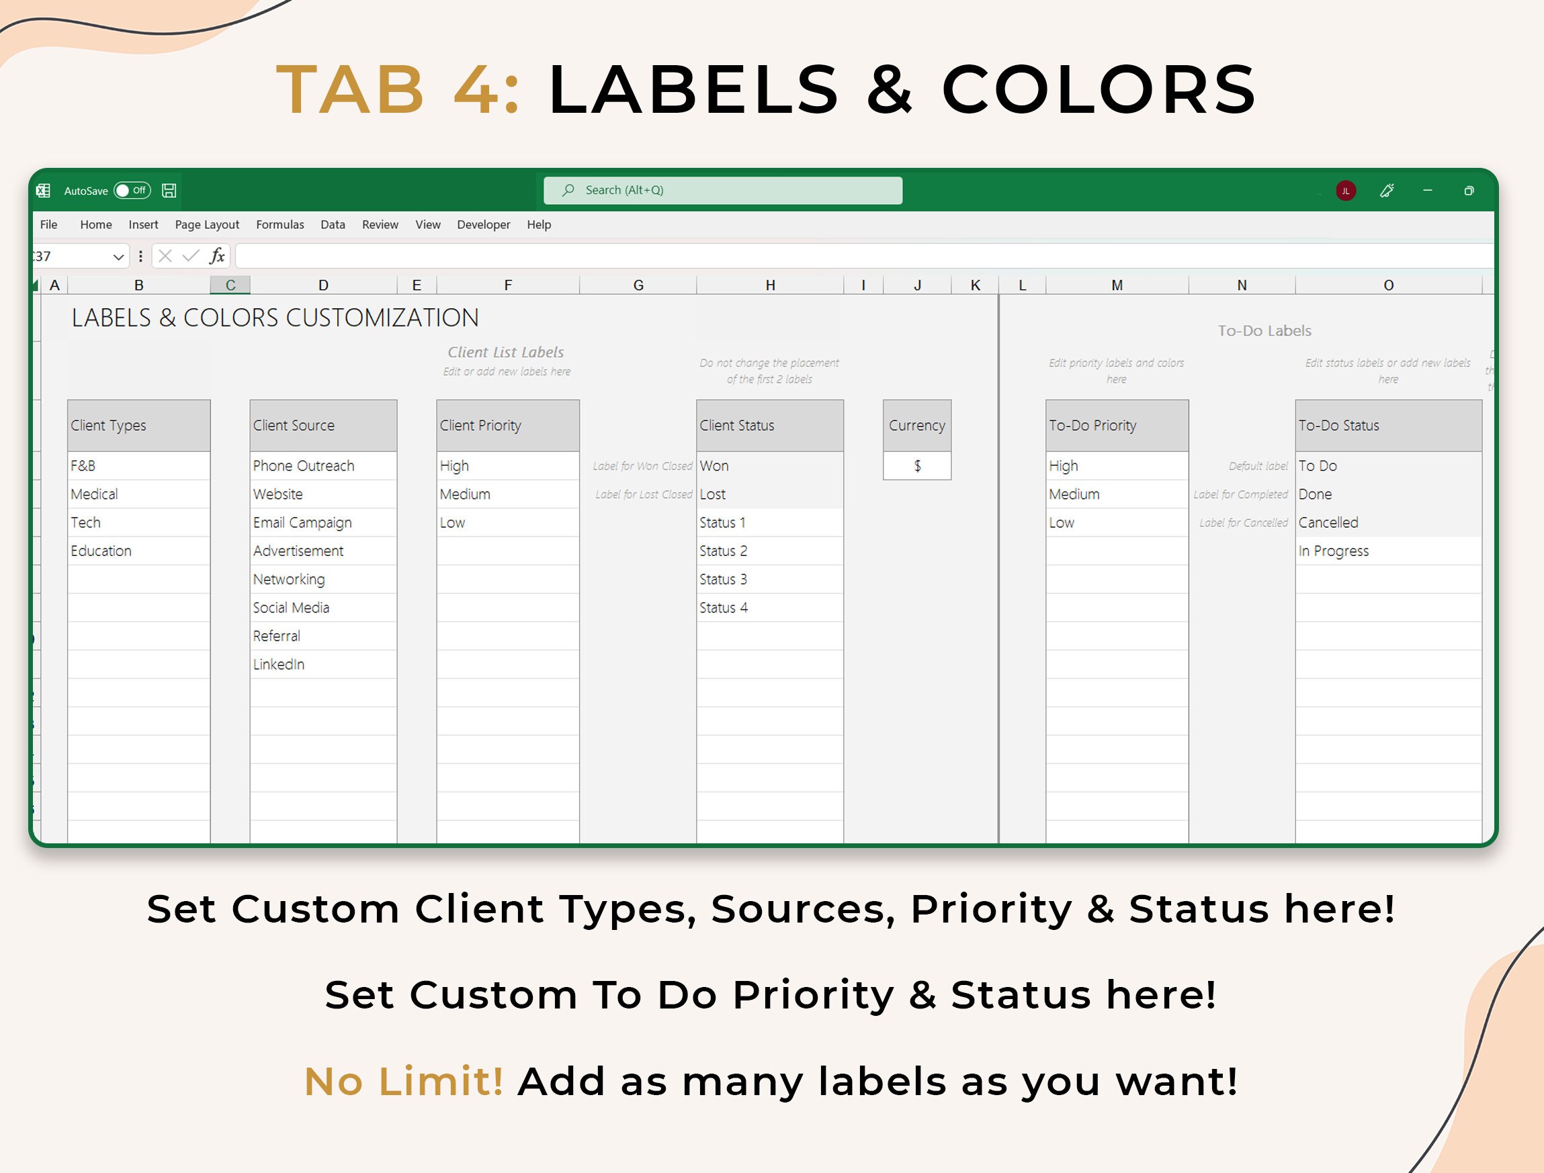The height and width of the screenshot is (1173, 1544).
Task: Open the Review ribbon tab
Action: click(380, 224)
